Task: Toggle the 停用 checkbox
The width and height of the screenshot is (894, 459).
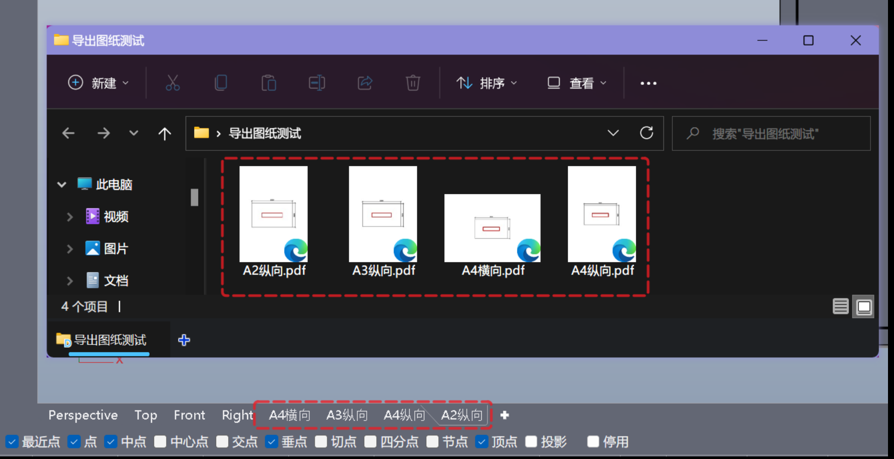Action: [x=593, y=442]
